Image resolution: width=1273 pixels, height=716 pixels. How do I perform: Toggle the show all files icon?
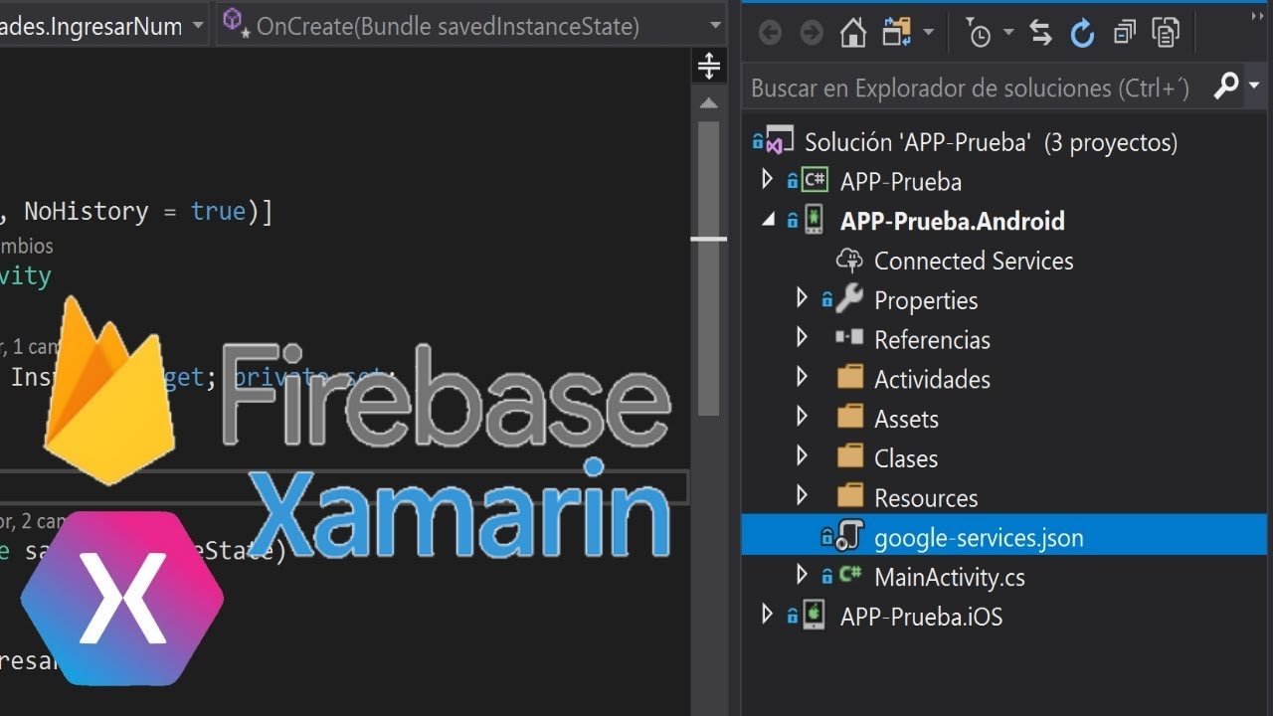pyautogui.click(x=1166, y=33)
